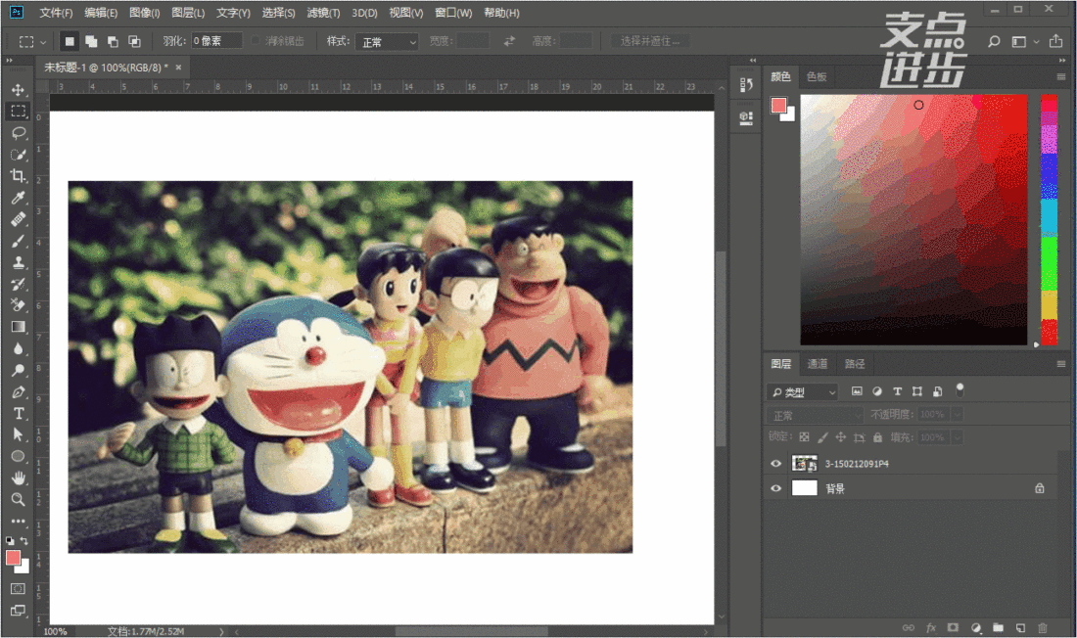
Task: Select the Brush tool
Action: [19, 241]
